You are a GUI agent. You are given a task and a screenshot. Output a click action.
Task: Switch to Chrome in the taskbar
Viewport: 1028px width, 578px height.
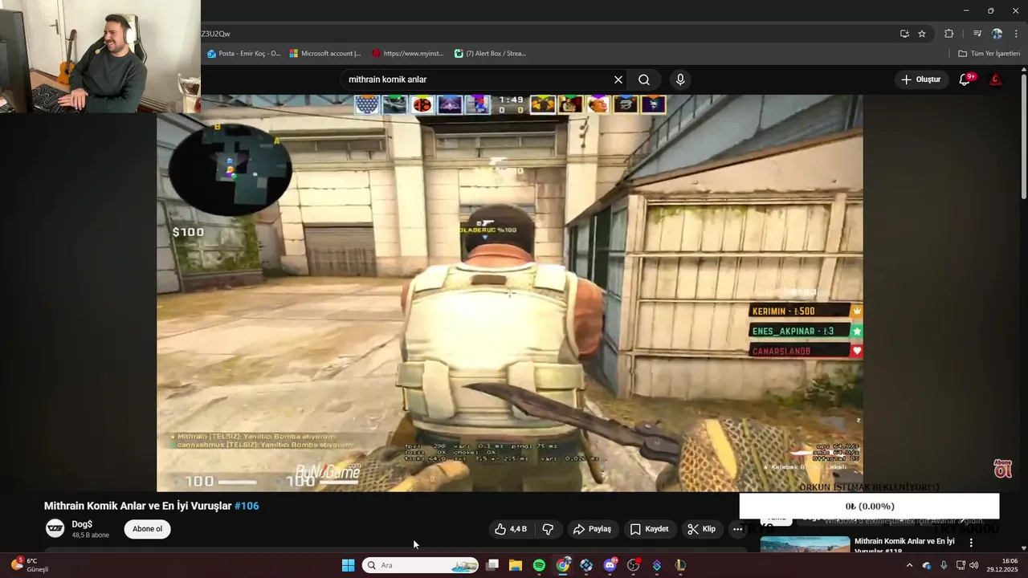click(x=563, y=565)
